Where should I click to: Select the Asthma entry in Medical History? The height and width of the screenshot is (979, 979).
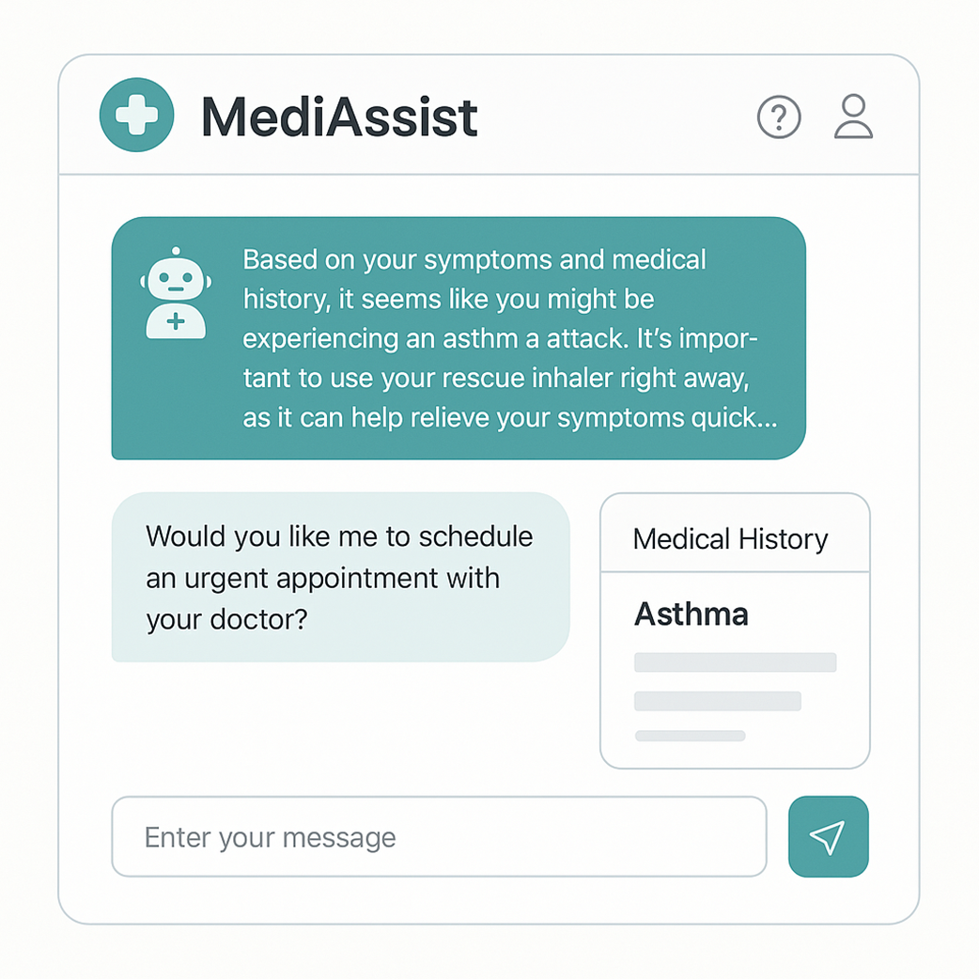coord(692,614)
